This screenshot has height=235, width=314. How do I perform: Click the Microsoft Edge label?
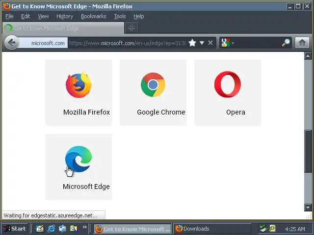pyautogui.click(x=86, y=187)
